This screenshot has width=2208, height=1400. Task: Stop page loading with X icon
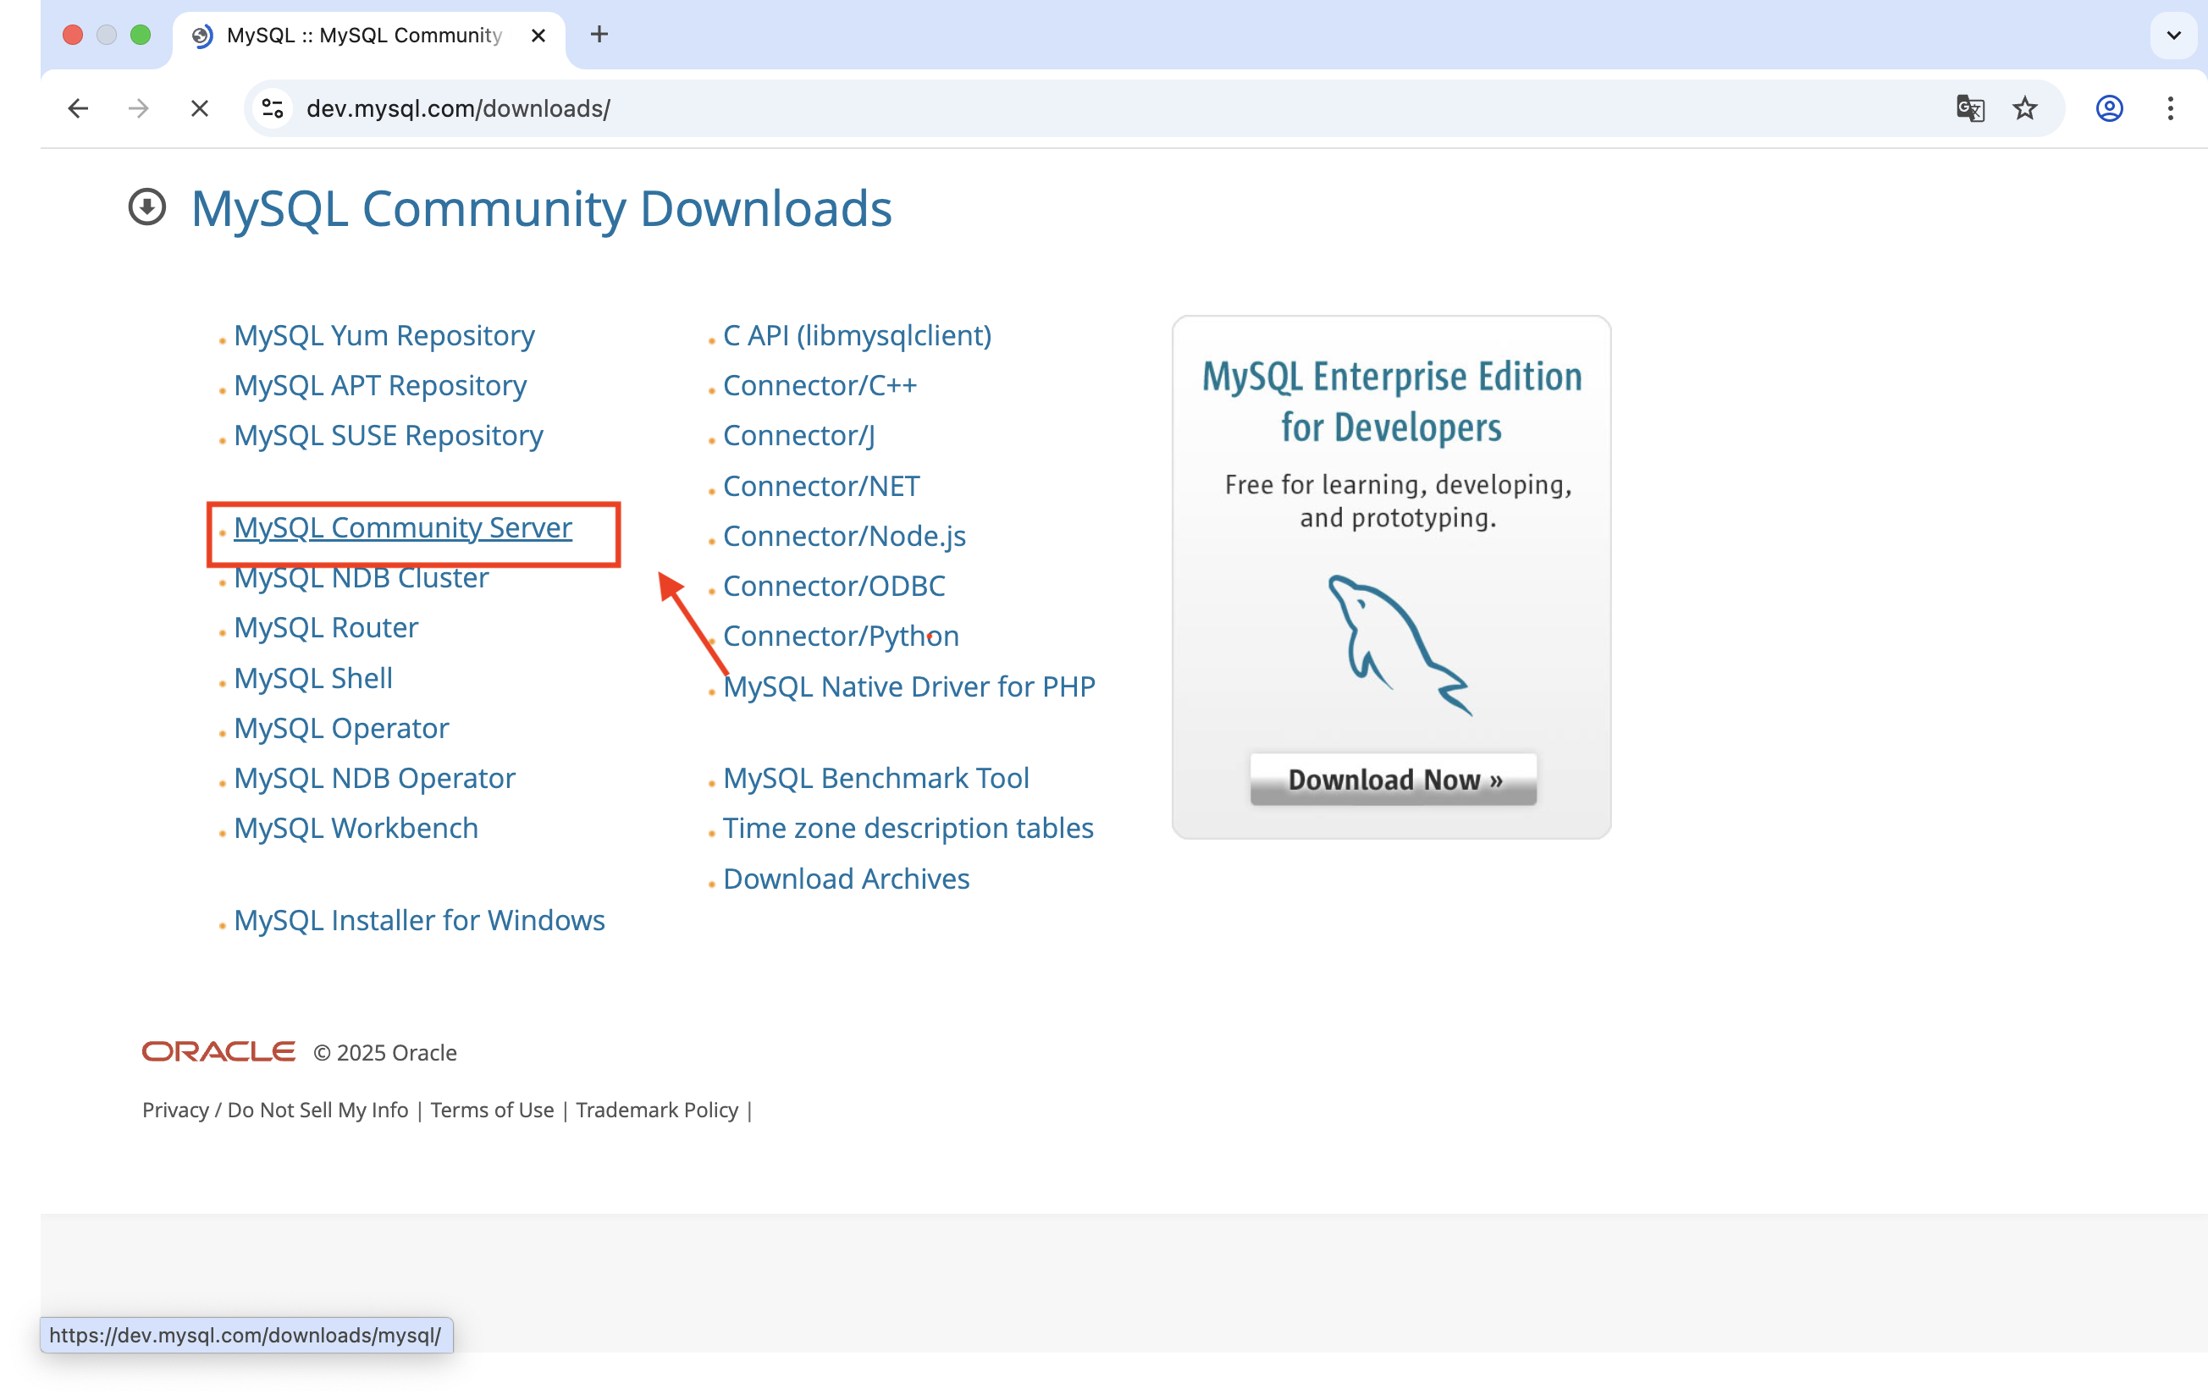(x=199, y=108)
